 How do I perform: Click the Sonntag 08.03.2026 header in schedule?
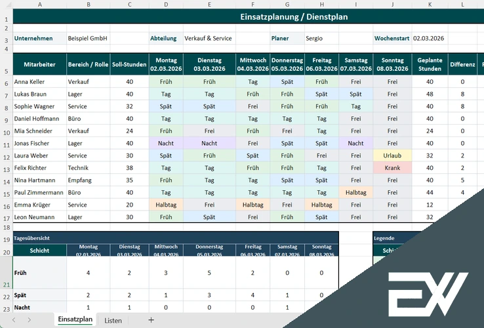[x=392, y=64]
